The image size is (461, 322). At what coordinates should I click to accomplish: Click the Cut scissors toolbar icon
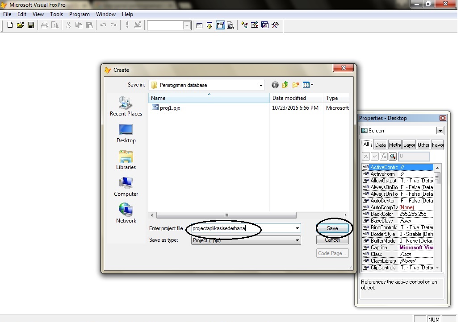click(x=68, y=25)
